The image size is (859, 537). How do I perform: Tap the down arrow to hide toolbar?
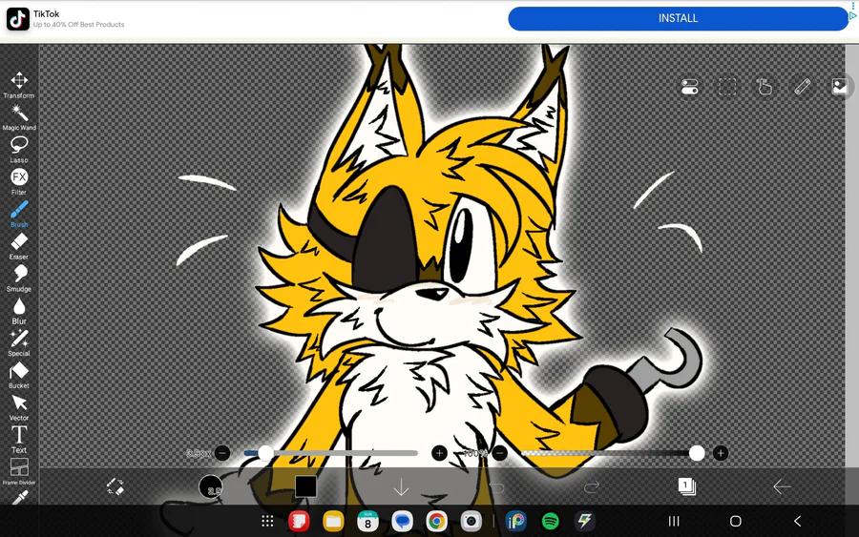(x=401, y=486)
